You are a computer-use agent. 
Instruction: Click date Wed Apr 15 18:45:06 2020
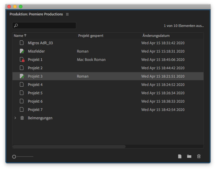[163, 60]
